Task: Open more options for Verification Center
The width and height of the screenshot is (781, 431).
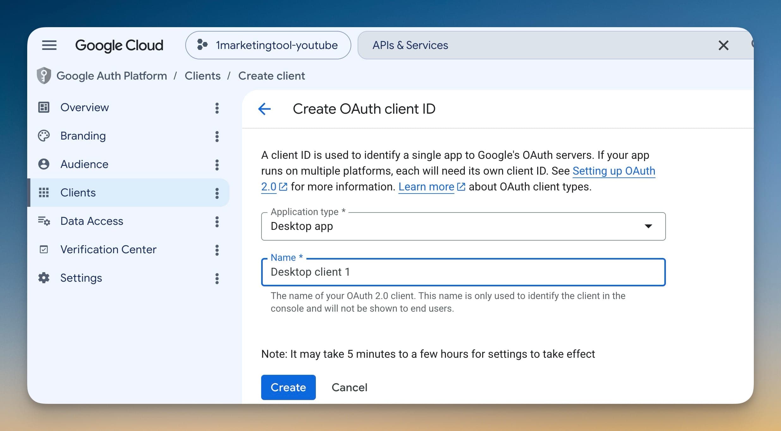Action: 217,250
